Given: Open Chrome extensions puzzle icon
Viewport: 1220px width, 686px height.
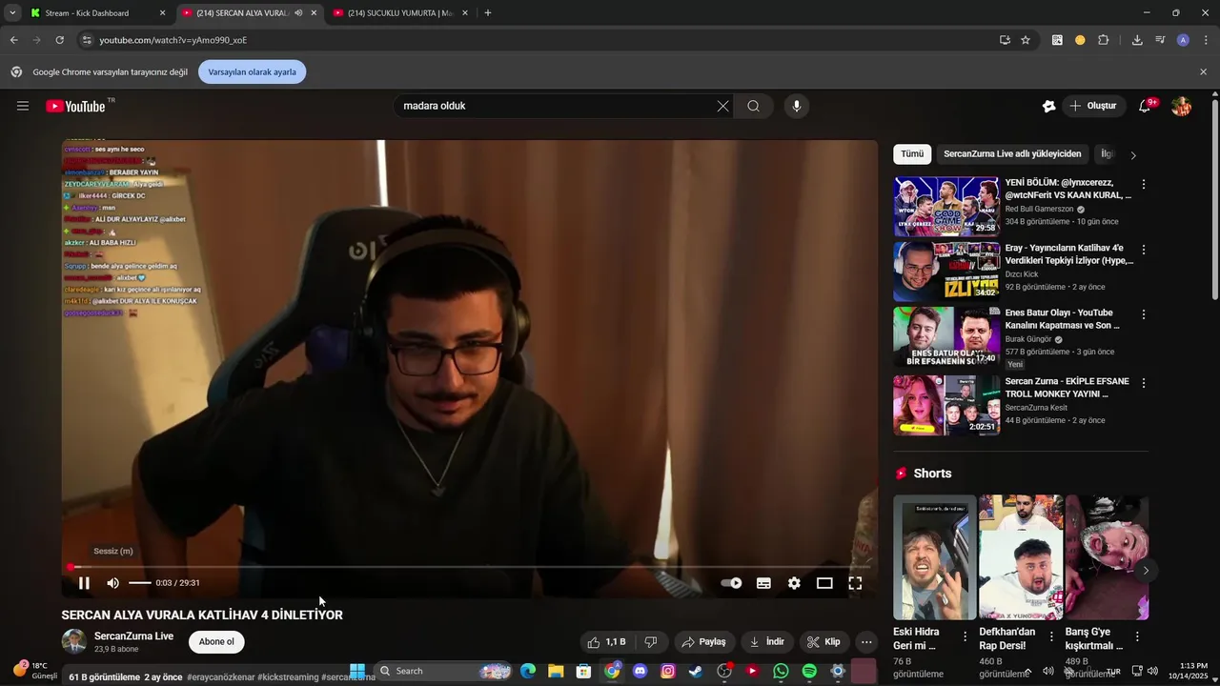Looking at the screenshot, I should 1104,40.
